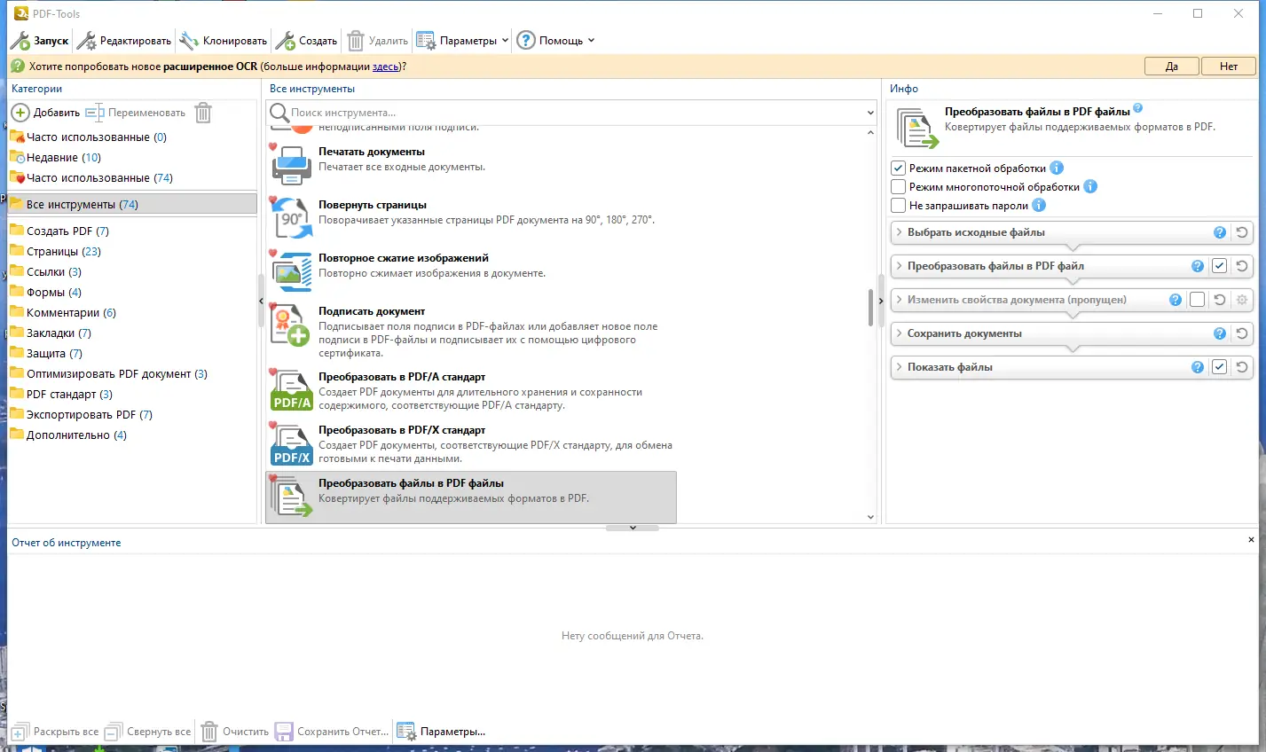The height and width of the screenshot is (752, 1266).
Task: Expand the Преобразовать файлы в PDF файл step
Action: click(899, 266)
